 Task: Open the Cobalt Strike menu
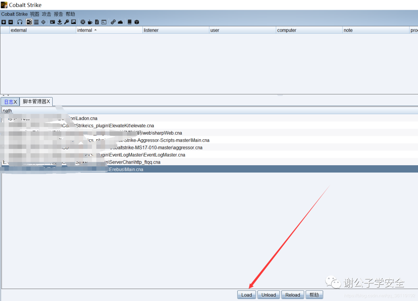pos(14,14)
